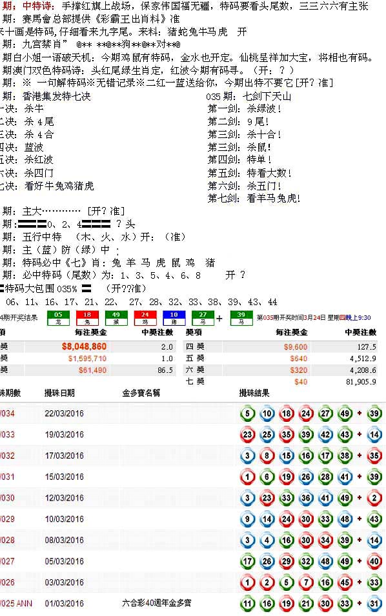Click special number 39 box after the plus sign
Screen dimensions: 386x616
pos(241,318)
